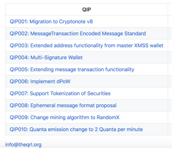View QIP007 Support Tokenization of Securities
Viewport: 172px width, 148px height.
click(60, 93)
